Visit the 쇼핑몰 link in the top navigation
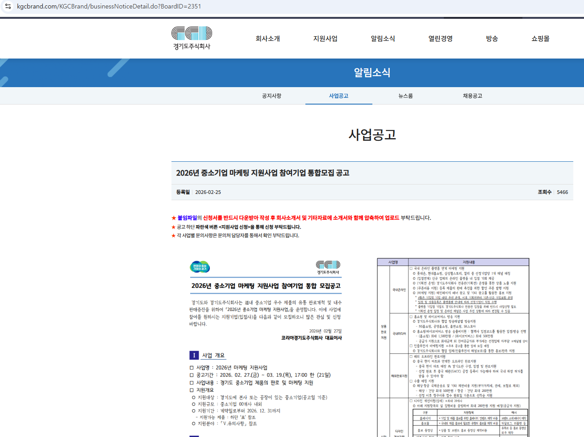Viewport: 584px width, 437px height. point(540,39)
